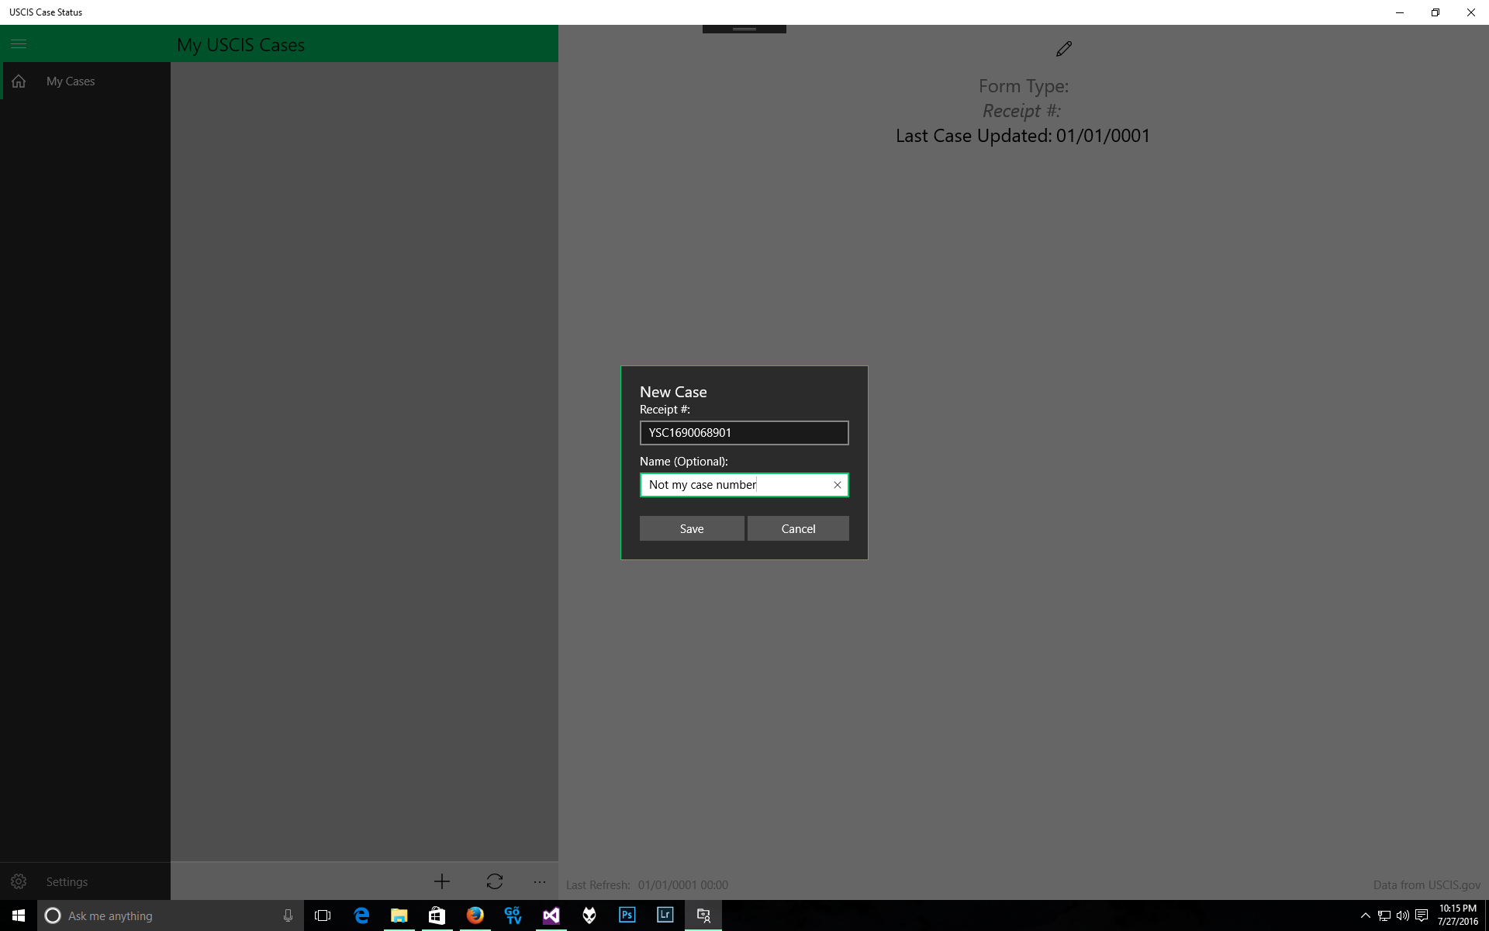
Task: Select USCIS Case Status taskbar icon
Action: pos(703,915)
